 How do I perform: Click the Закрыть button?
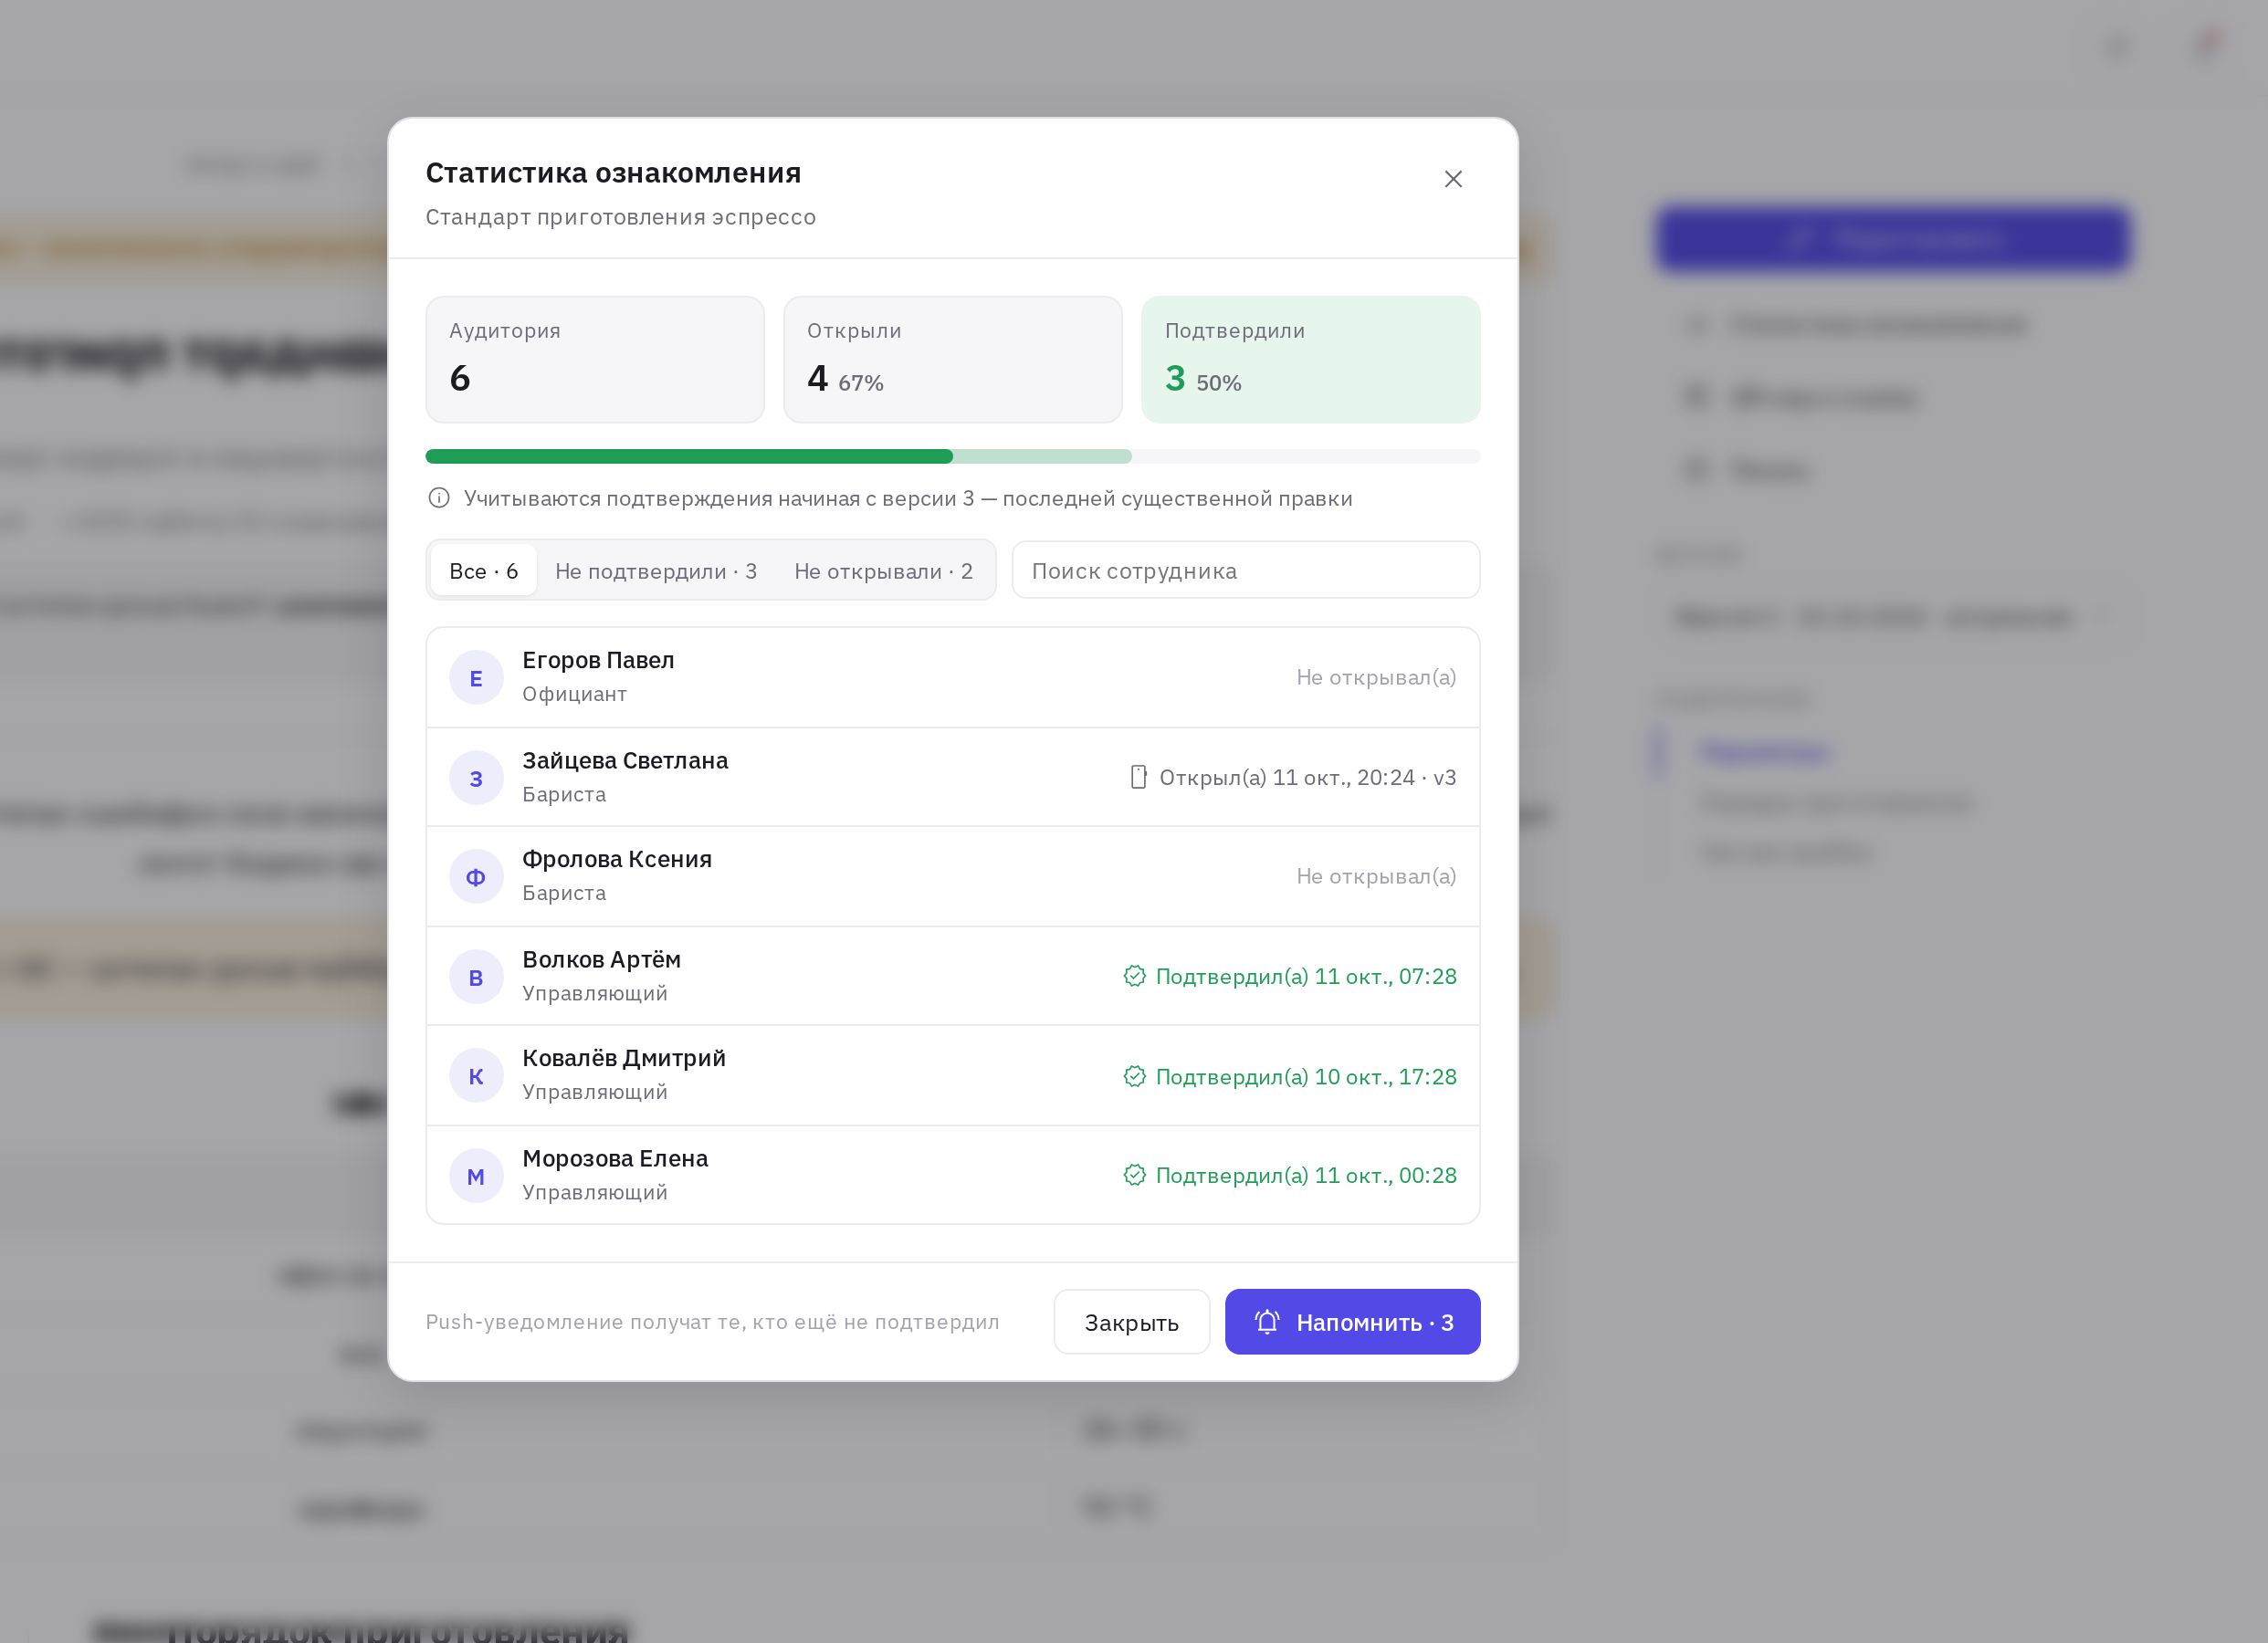point(1131,1322)
